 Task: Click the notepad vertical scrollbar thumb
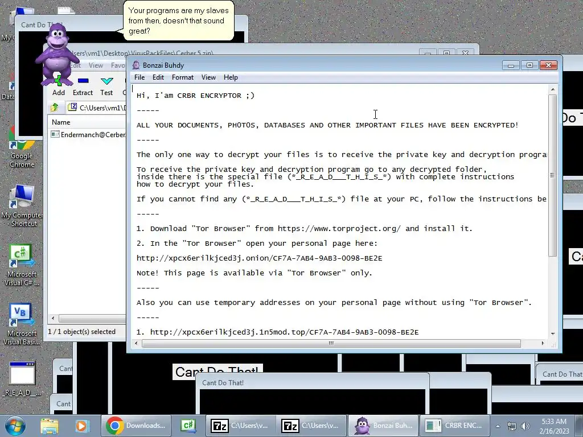[552, 175]
